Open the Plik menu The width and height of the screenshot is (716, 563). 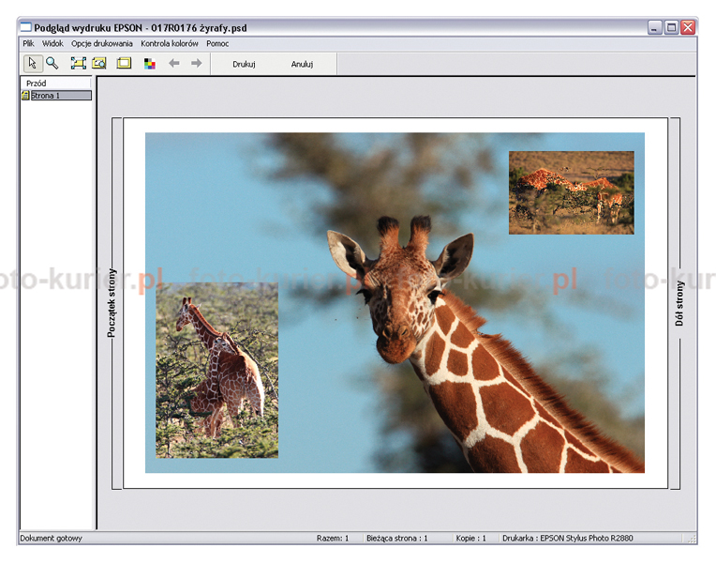pyautogui.click(x=28, y=43)
